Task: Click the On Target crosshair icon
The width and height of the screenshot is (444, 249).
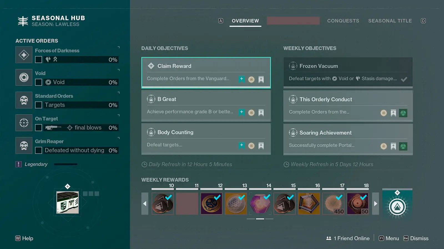Action: click(x=24, y=123)
